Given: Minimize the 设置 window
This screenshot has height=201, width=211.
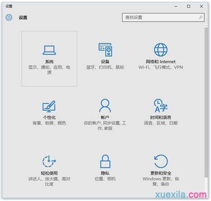Looking at the screenshot, I should pyautogui.click(x=176, y=6).
